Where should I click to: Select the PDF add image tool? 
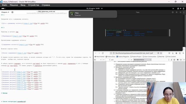click(174, 60)
